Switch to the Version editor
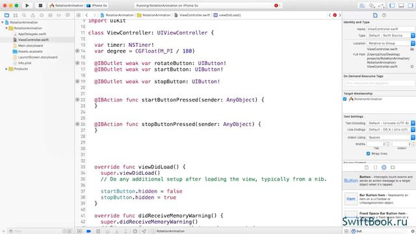 [382, 6]
